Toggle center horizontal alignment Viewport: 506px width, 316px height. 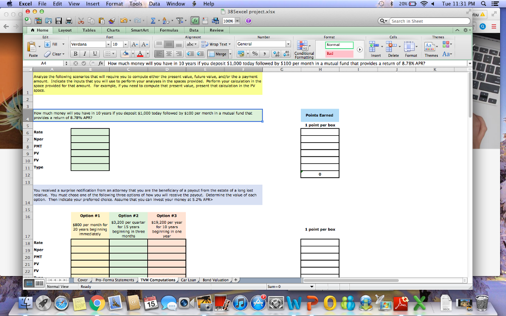[169, 54]
